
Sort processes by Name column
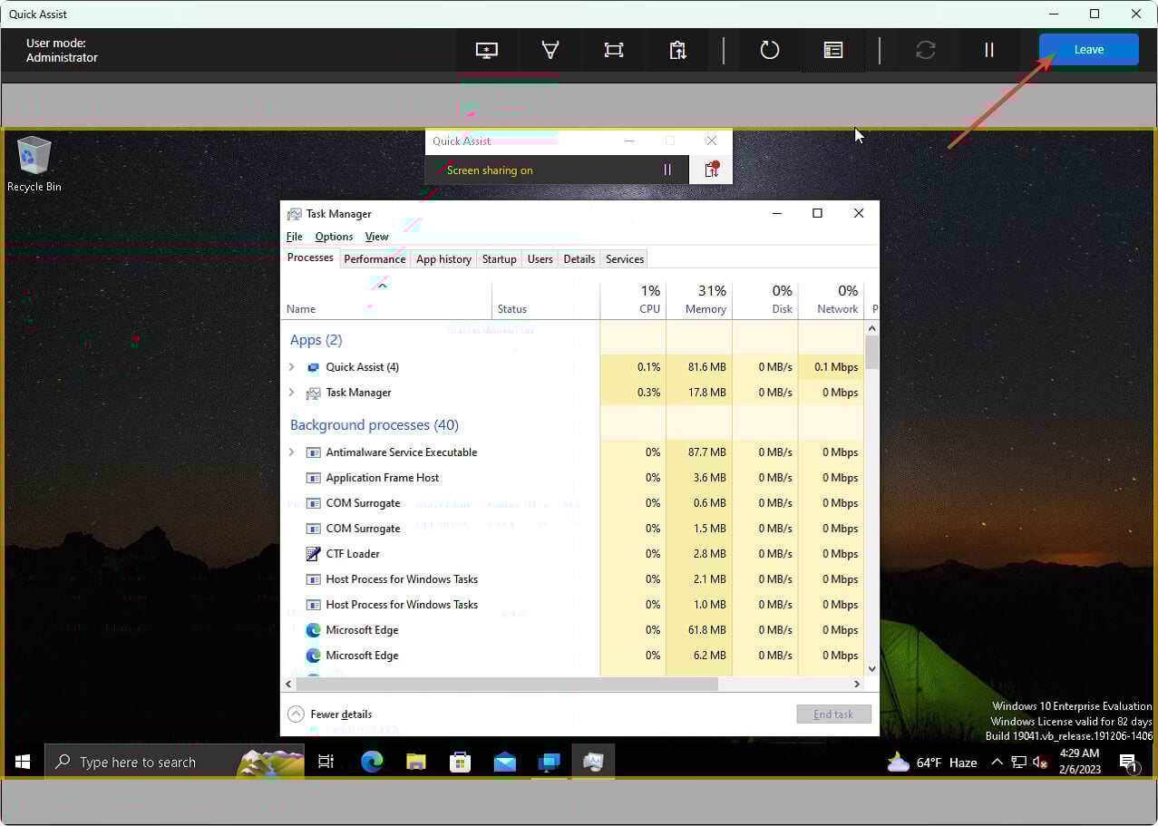[386, 300]
